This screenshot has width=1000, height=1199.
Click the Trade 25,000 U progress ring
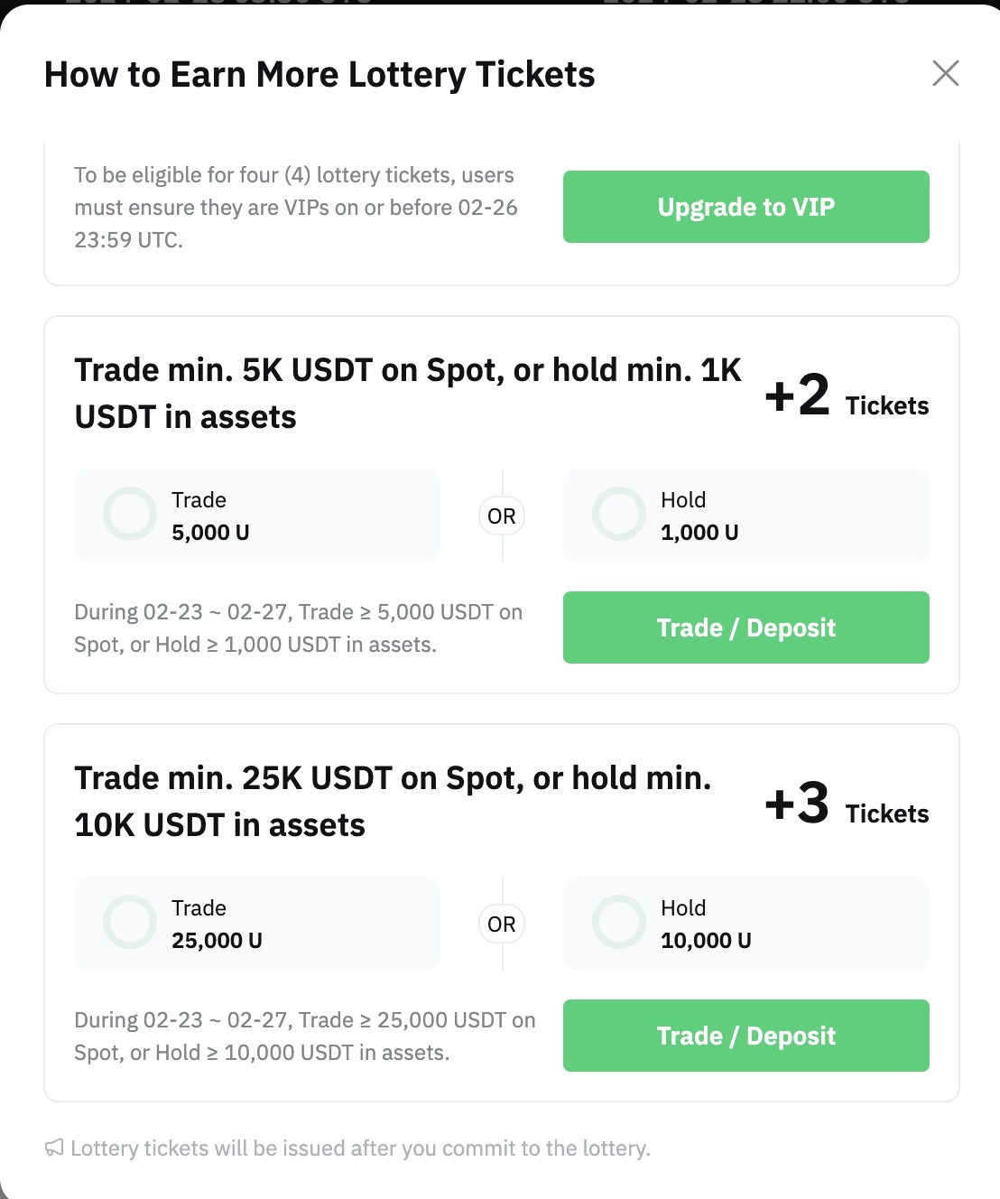tap(130, 922)
